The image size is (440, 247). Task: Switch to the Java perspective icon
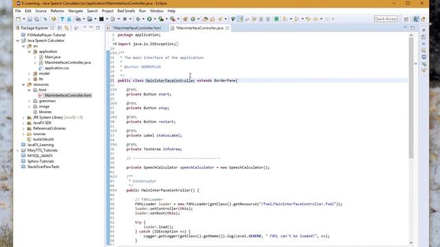click(416, 19)
